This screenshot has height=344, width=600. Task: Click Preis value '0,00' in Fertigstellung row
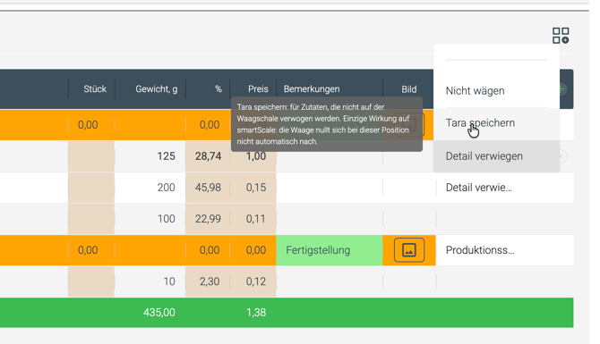click(x=255, y=250)
